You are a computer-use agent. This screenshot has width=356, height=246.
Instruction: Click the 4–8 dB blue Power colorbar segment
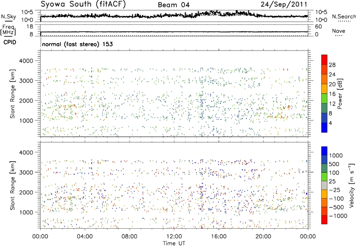(x=324, y=118)
